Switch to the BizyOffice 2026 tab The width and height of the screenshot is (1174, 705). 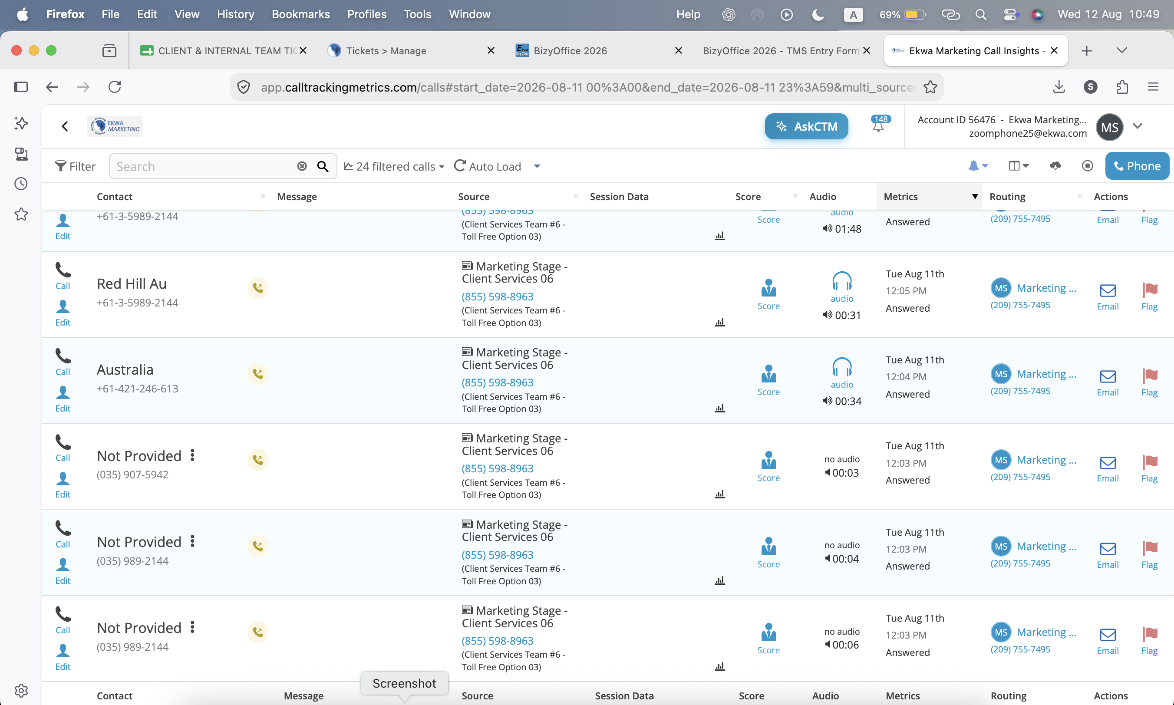[570, 51]
